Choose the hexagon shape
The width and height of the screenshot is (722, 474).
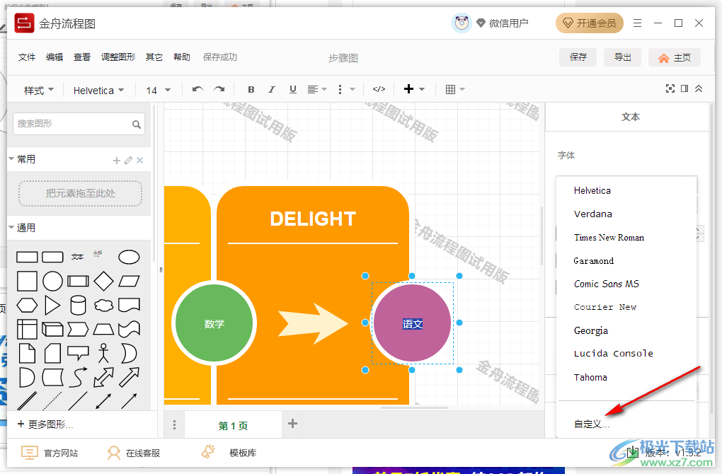(x=27, y=305)
